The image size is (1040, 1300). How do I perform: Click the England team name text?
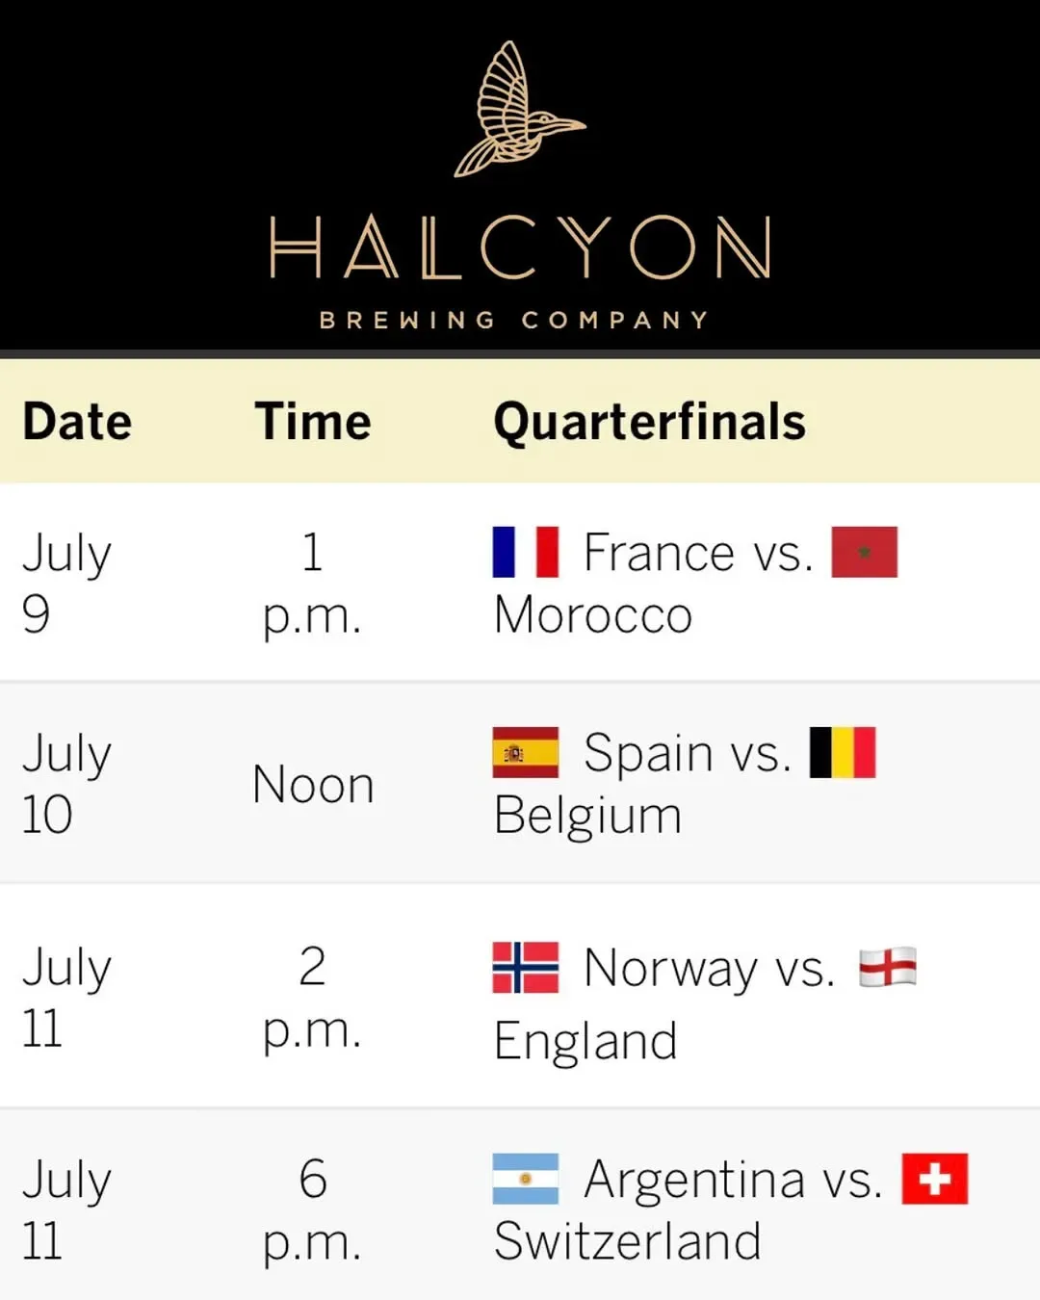point(585,1041)
